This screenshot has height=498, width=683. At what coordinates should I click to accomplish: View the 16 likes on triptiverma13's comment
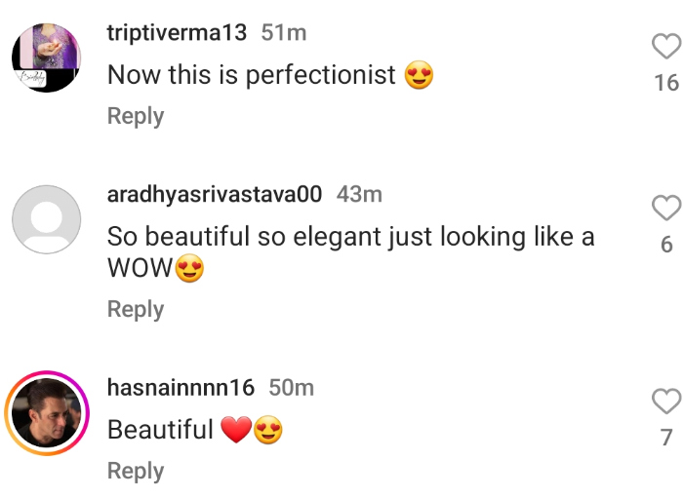666,83
